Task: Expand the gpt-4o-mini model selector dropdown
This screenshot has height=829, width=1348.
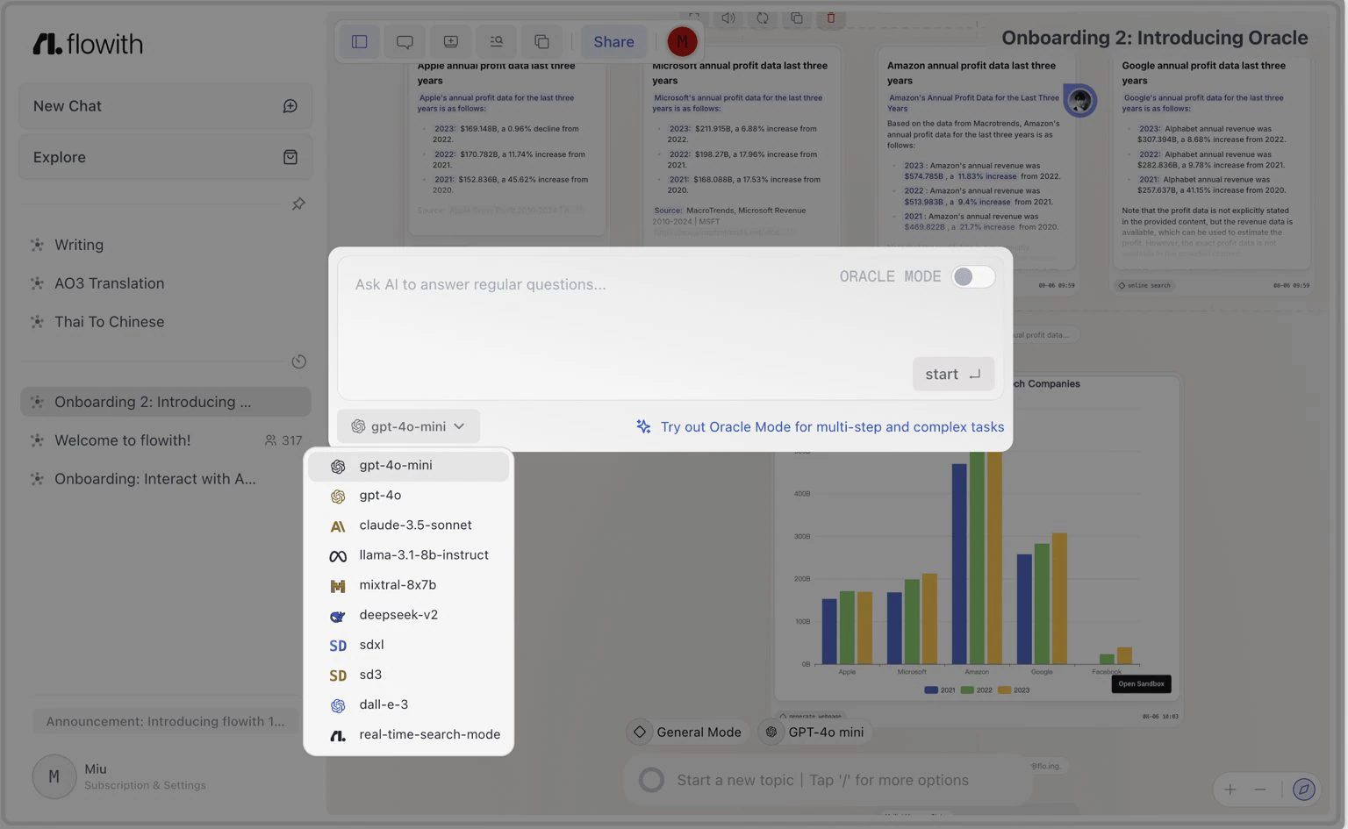Action: (408, 426)
